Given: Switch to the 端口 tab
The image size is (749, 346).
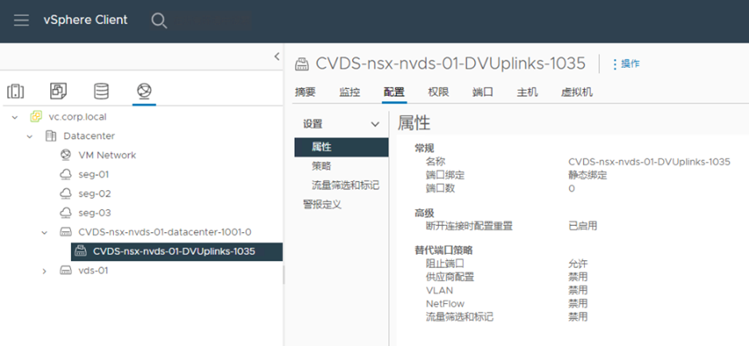Looking at the screenshot, I should 482,92.
